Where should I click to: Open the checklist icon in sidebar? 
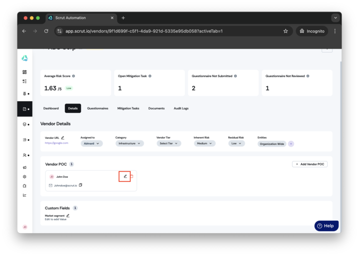coord(24,81)
